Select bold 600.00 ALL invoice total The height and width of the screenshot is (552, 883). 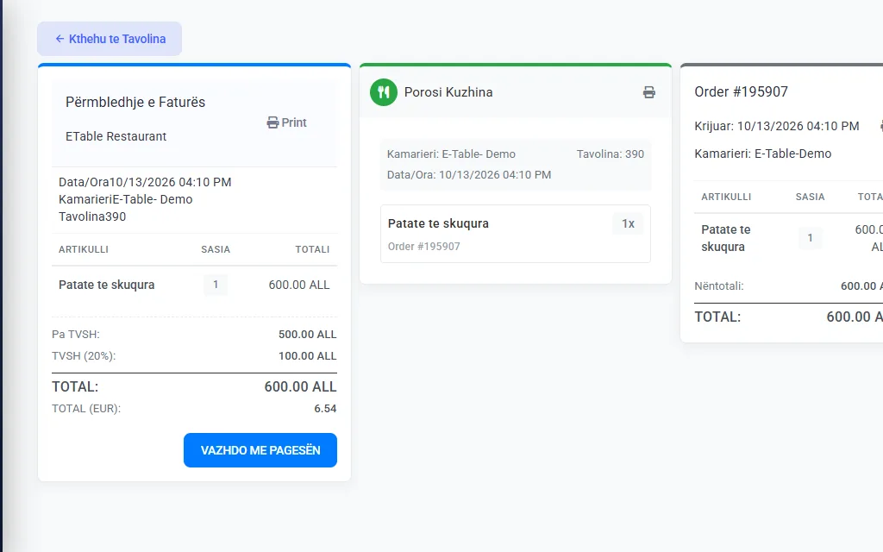(300, 387)
